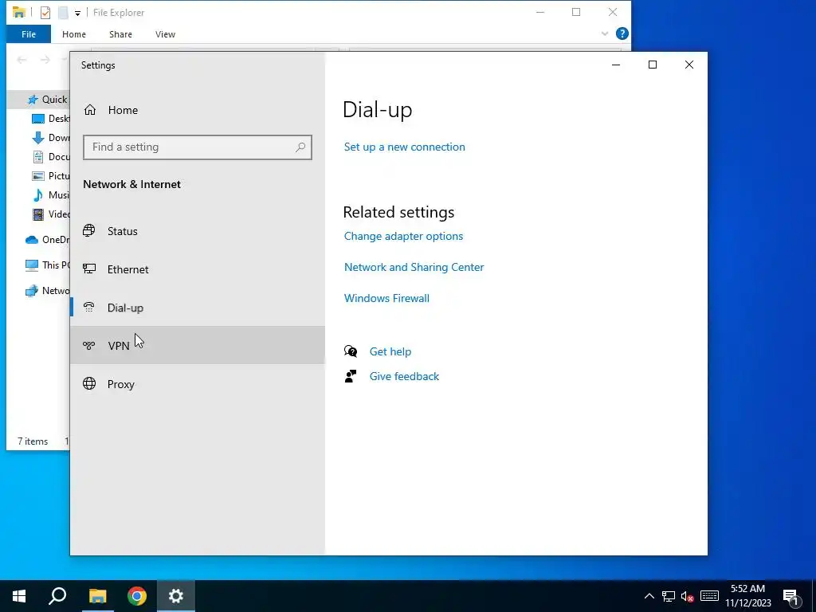Screen dimensions: 816x612
Task: Click File Explorer title bar folder icon
Action: 19,12
